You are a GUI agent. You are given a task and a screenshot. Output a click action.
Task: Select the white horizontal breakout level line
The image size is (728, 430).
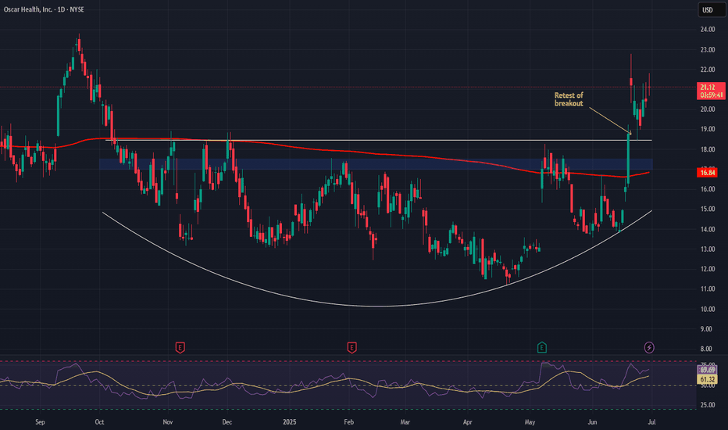pos(378,140)
